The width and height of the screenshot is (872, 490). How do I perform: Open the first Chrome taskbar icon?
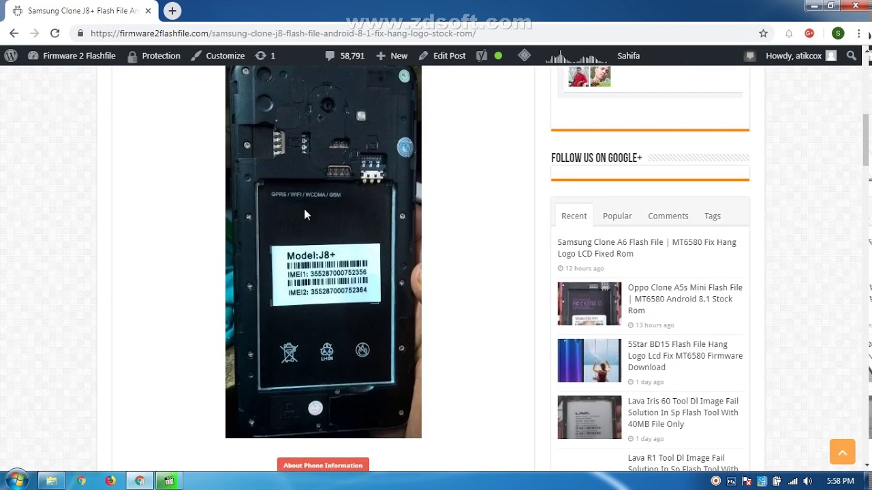81,480
